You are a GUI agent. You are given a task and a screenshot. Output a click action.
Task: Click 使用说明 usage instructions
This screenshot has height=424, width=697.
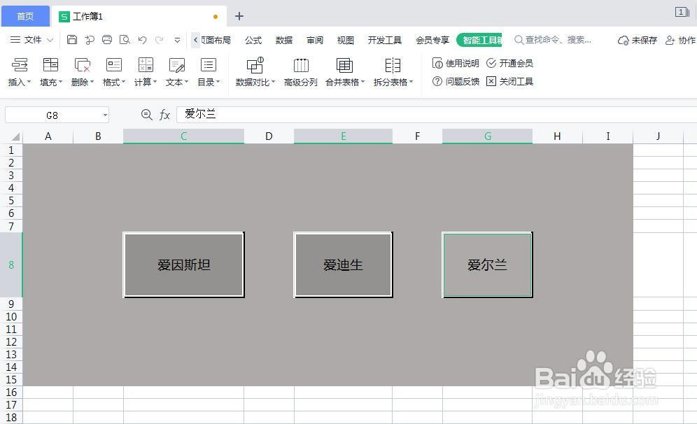(x=456, y=64)
